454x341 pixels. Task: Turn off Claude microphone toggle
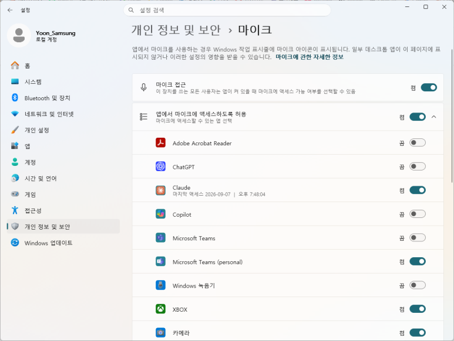[418, 190]
